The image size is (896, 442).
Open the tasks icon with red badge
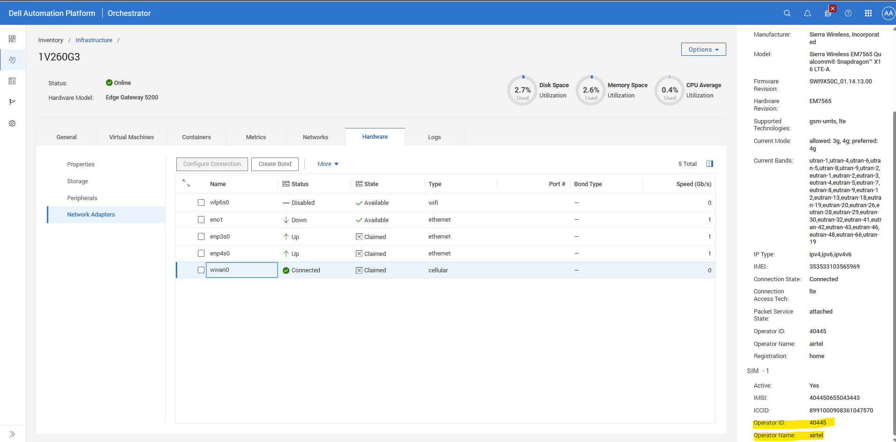tap(828, 13)
